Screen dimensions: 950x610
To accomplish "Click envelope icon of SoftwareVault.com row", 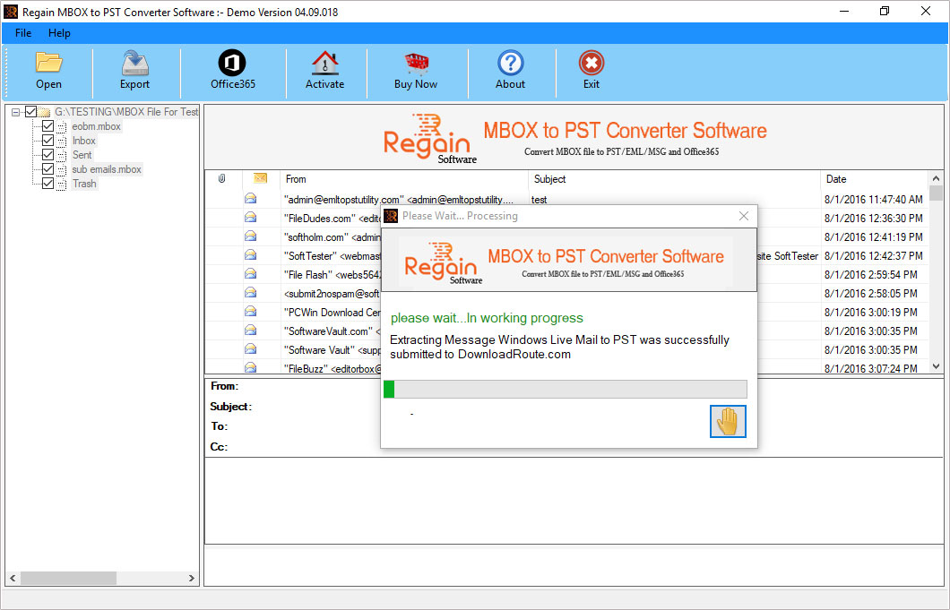I will (x=250, y=331).
